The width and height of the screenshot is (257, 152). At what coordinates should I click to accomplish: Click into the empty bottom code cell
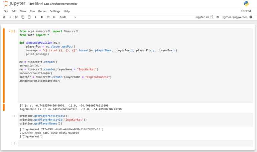(x=135, y=143)
